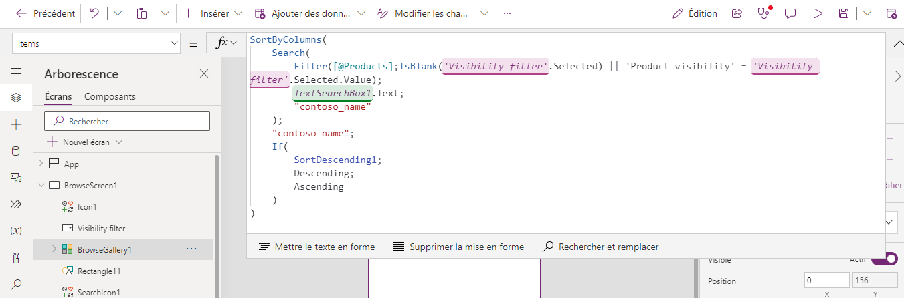Close the Arborescence panel

point(204,74)
